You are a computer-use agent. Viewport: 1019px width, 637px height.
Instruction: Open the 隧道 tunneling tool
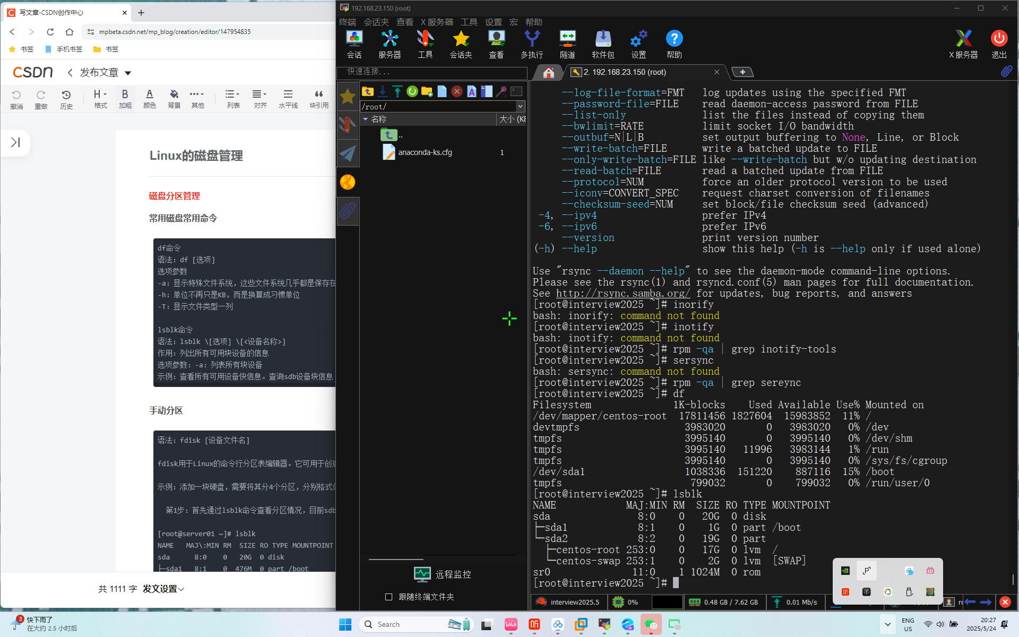coord(567,44)
